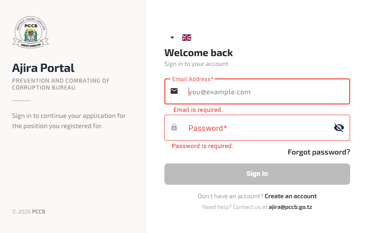
Task: Click the 'Email is required.' error message
Action: [x=198, y=110]
